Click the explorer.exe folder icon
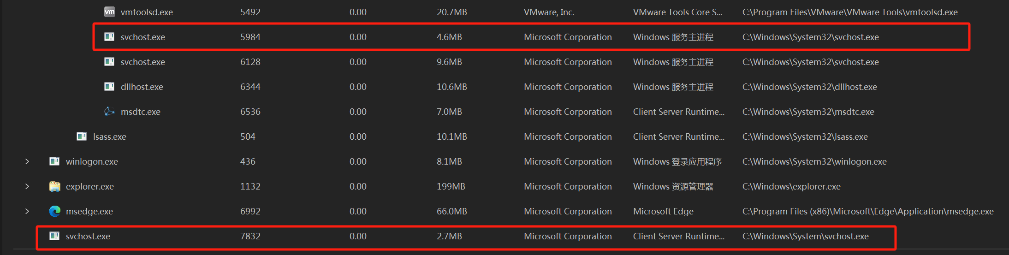 click(x=54, y=186)
